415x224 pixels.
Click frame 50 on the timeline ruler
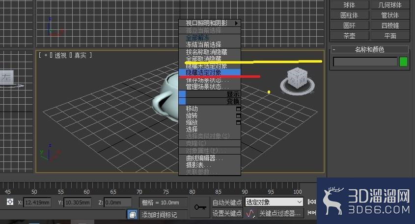(x=34, y=192)
